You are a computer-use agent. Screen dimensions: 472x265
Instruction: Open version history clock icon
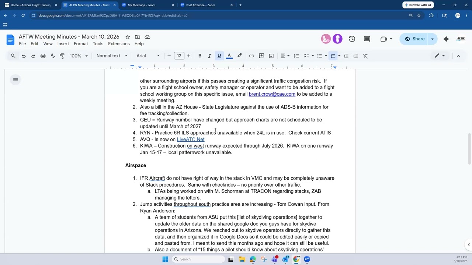click(x=352, y=39)
